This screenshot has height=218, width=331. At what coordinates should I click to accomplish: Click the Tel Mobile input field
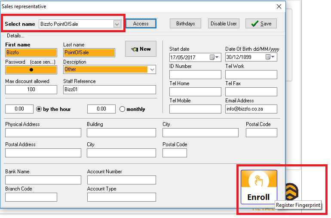tap(195, 109)
